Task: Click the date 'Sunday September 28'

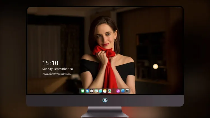Action: point(58,69)
